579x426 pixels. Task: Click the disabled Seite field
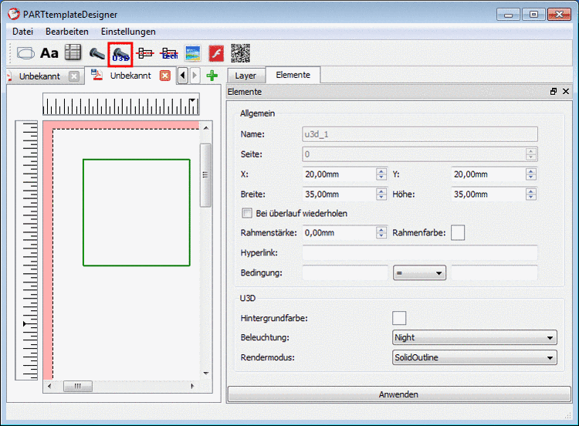pos(420,154)
